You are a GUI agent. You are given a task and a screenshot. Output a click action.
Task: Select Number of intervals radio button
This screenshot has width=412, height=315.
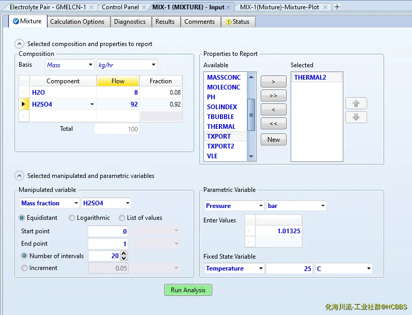[24, 256]
